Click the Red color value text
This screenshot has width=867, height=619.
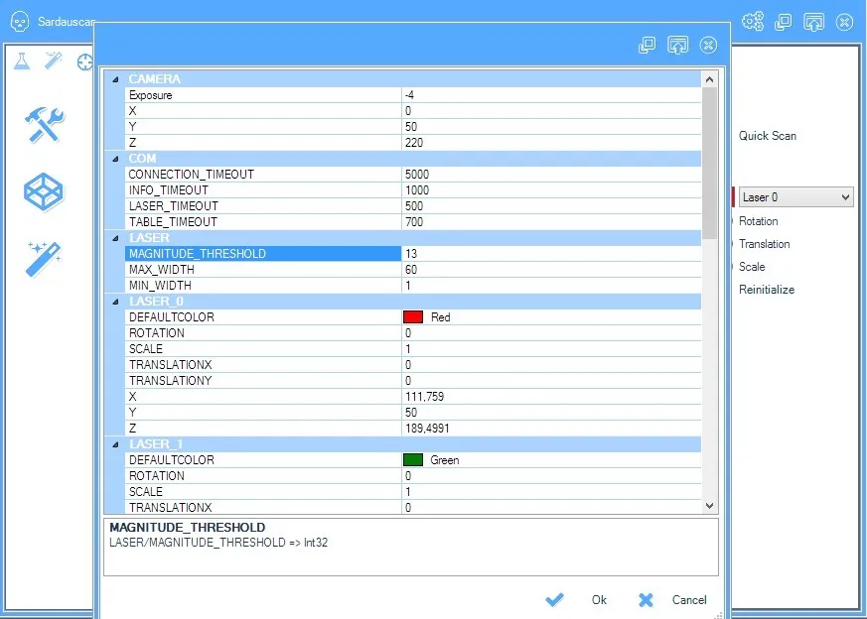(x=440, y=317)
